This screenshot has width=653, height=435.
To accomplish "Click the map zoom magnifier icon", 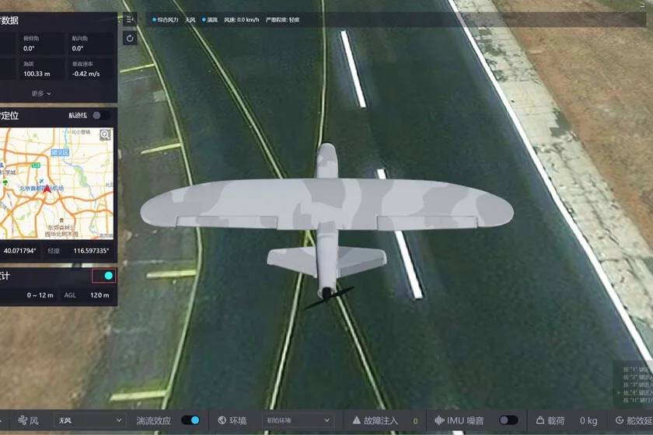I will point(105,135).
